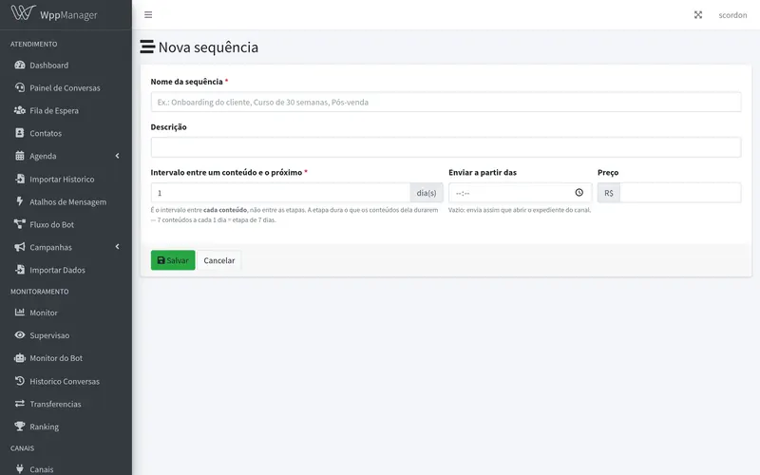Viewport: 760px width, 475px height.
Task: Navigate to Contatos
Action: tap(66, 133)
